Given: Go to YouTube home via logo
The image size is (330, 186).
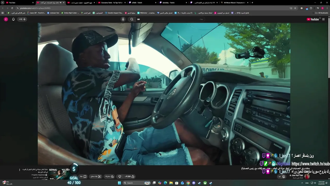Looking at the screenshot, I should (x=313, y=19).
